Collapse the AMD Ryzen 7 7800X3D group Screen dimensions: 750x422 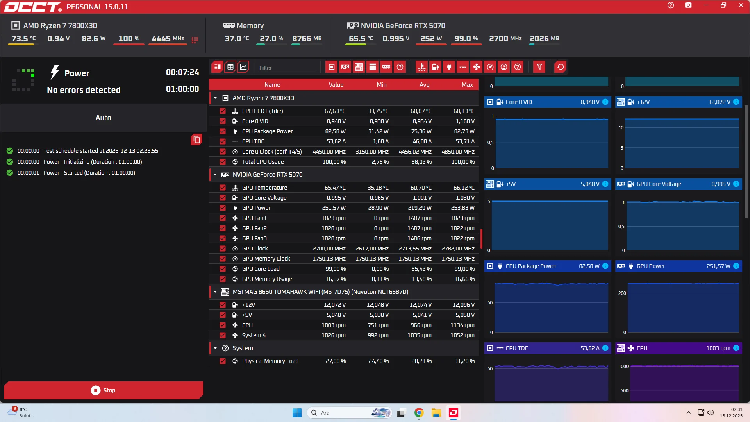(215, 98)
